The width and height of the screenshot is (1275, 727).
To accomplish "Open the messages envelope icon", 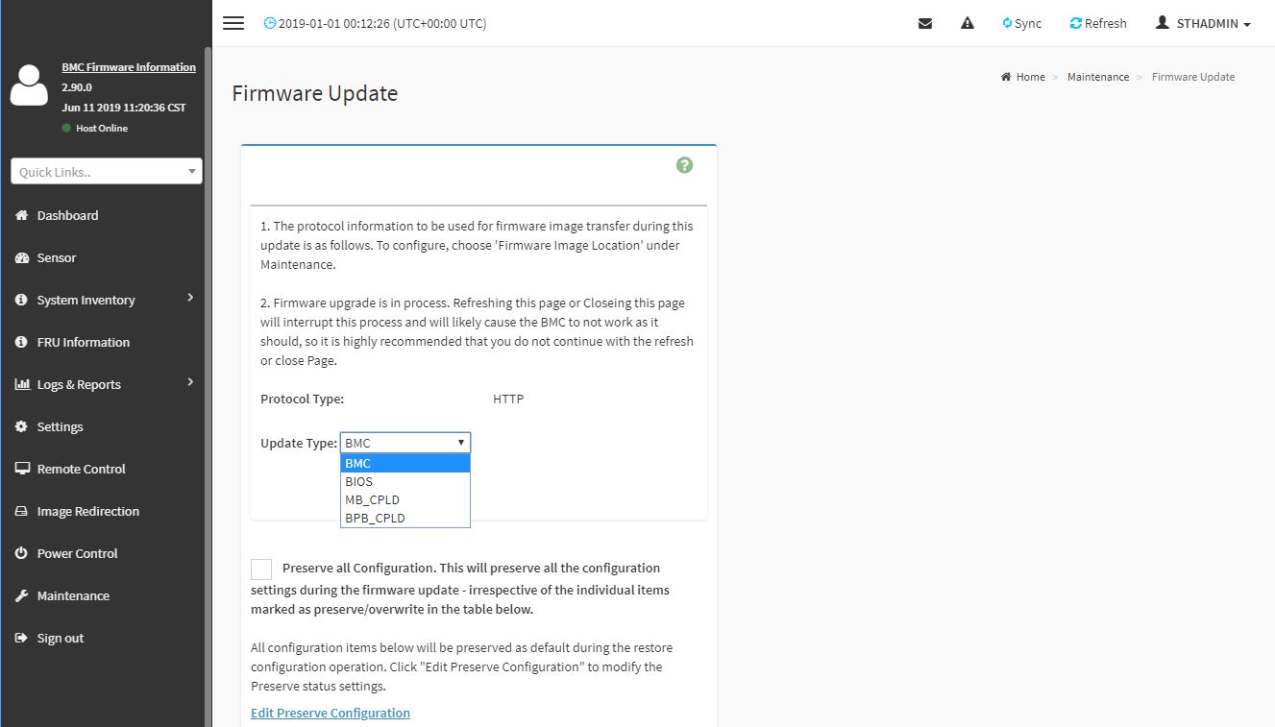I will [x=925, y=22].
